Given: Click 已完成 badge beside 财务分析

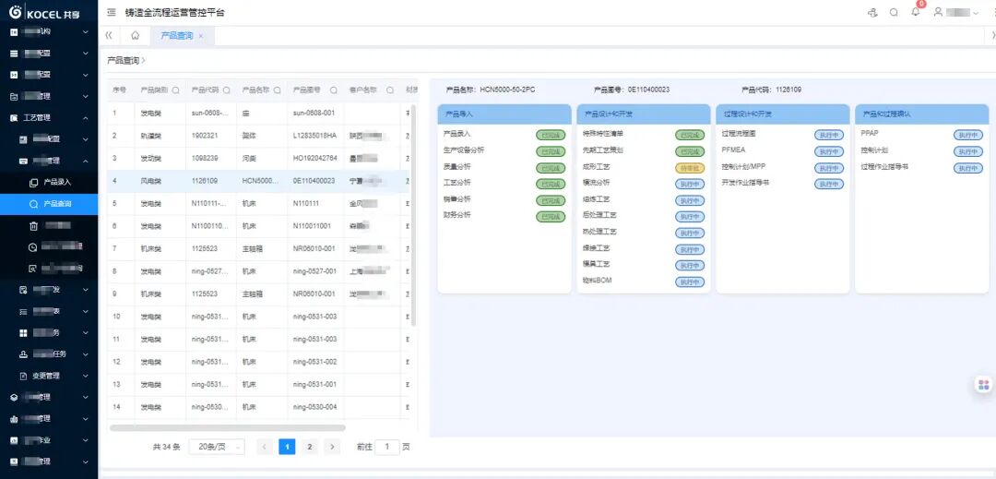Looking at the screenshot, I should [550, 217].
